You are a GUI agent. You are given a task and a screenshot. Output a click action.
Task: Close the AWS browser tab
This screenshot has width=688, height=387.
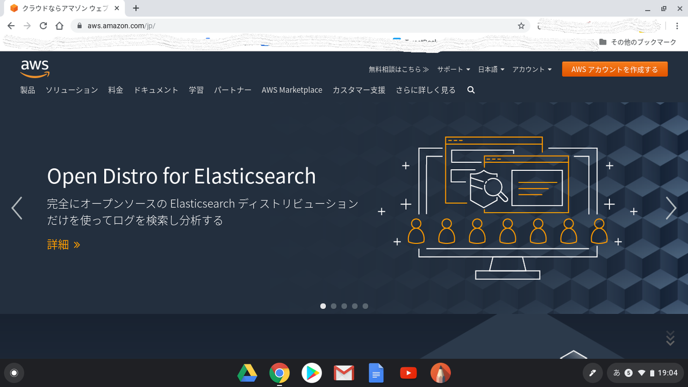[117, 8]
